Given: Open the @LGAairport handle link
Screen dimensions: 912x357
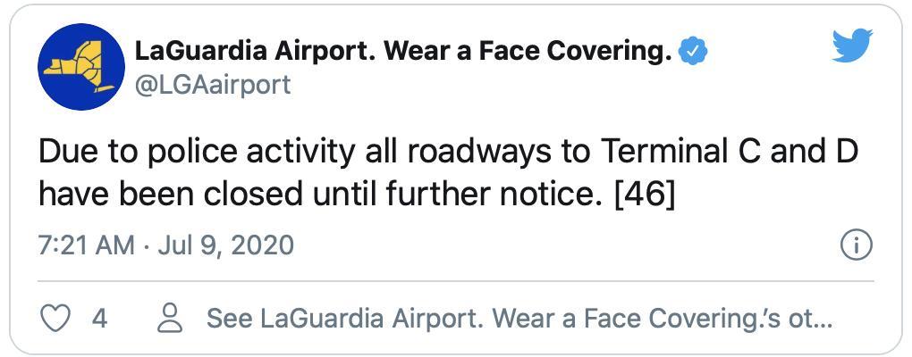Looking at the screenshot, I should coord(213,86).
